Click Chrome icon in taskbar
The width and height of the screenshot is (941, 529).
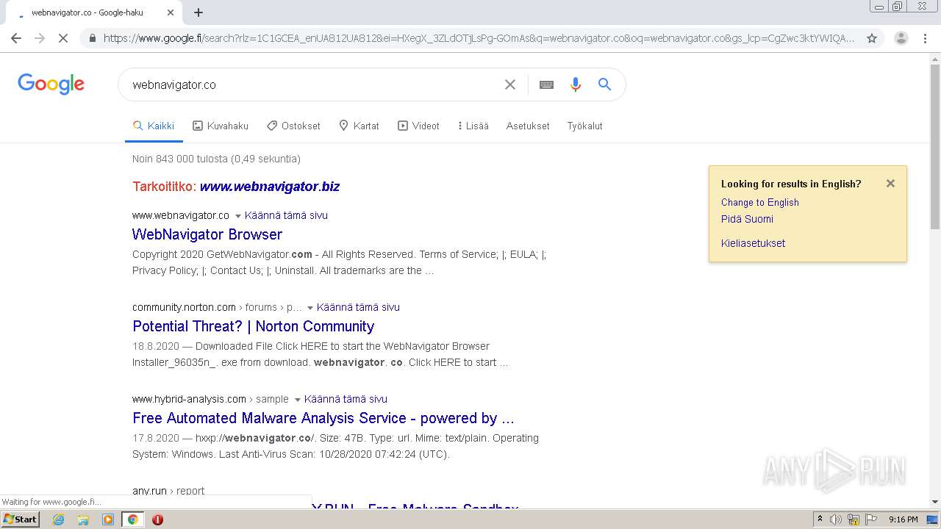tap(132, 519)
